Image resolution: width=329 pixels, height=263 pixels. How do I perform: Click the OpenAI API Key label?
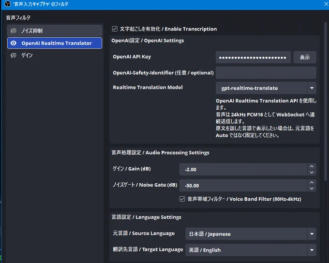(x=132, y=57)
